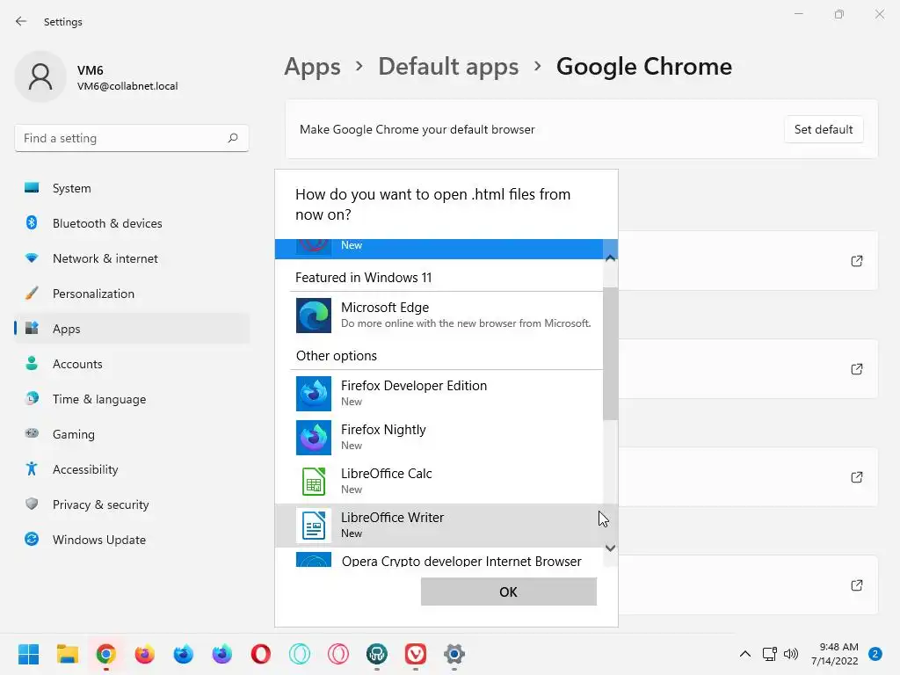Go to Default apps breadcrumb
The height and width of the screenshot is (675, 900).
448,67
